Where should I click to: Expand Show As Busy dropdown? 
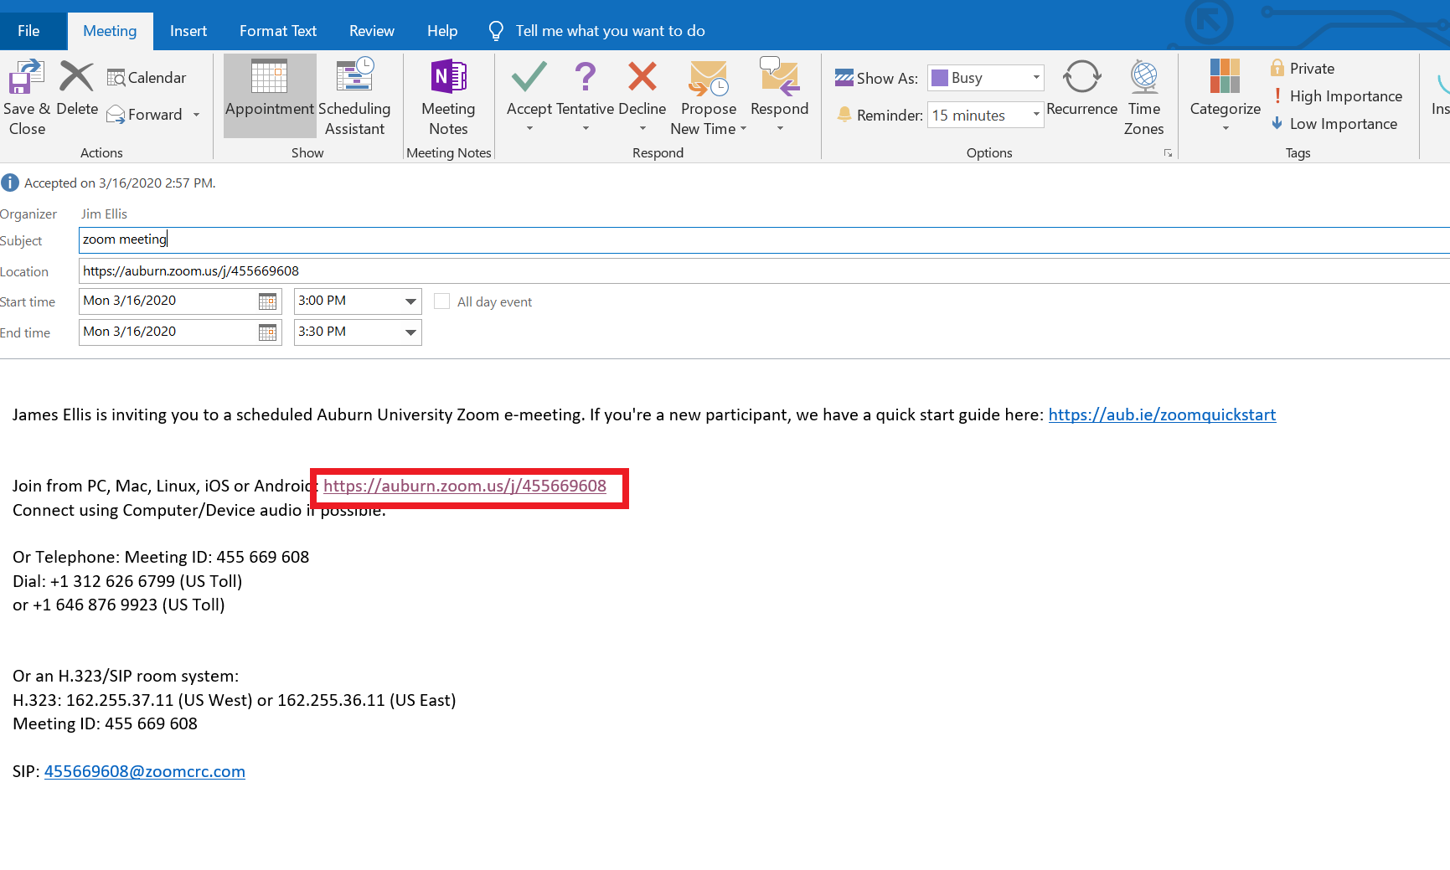pos(1036,78)
